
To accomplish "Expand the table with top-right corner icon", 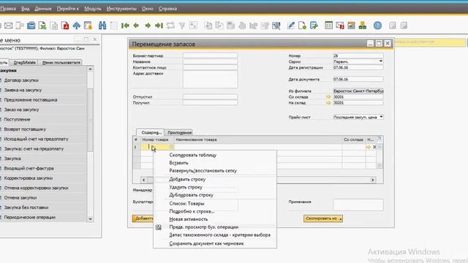I will [379, 140].
